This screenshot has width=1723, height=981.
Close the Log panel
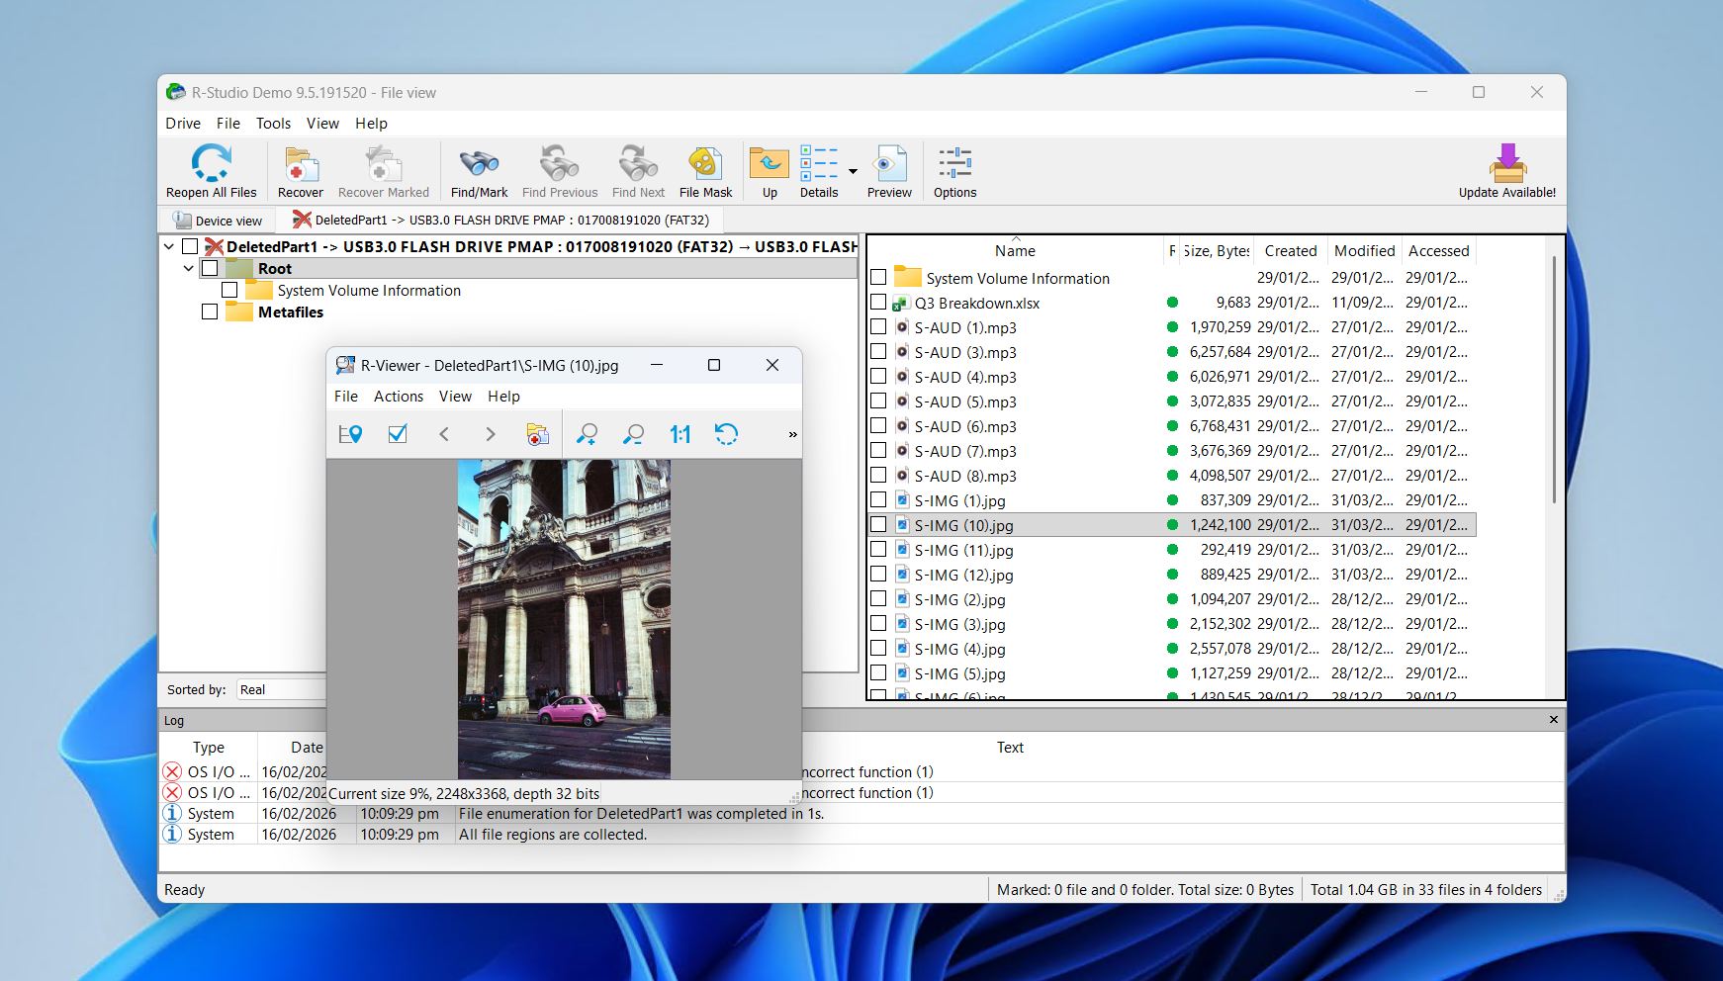click(1553, 720)
